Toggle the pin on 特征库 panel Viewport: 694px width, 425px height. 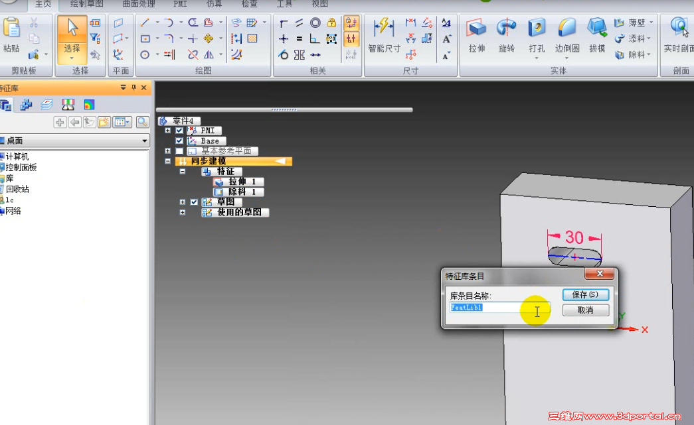tap(133, 88)
